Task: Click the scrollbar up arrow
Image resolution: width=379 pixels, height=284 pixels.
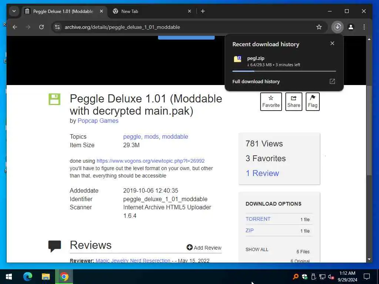Action: point(369,39)
